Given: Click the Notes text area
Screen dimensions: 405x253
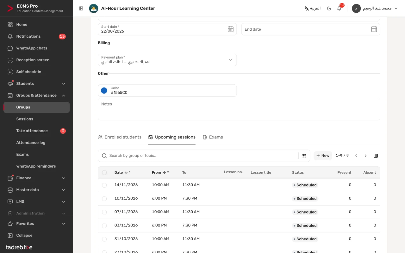Looking at the screenshot, I should [x=239, y=109].
